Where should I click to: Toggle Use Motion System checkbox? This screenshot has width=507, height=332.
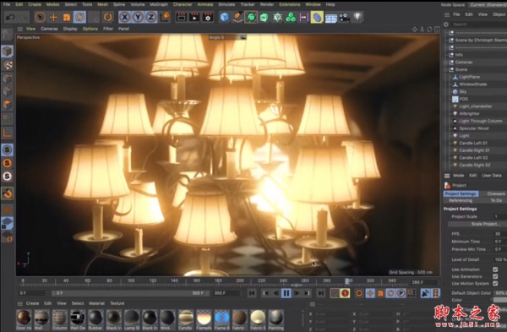coord(495,284)
